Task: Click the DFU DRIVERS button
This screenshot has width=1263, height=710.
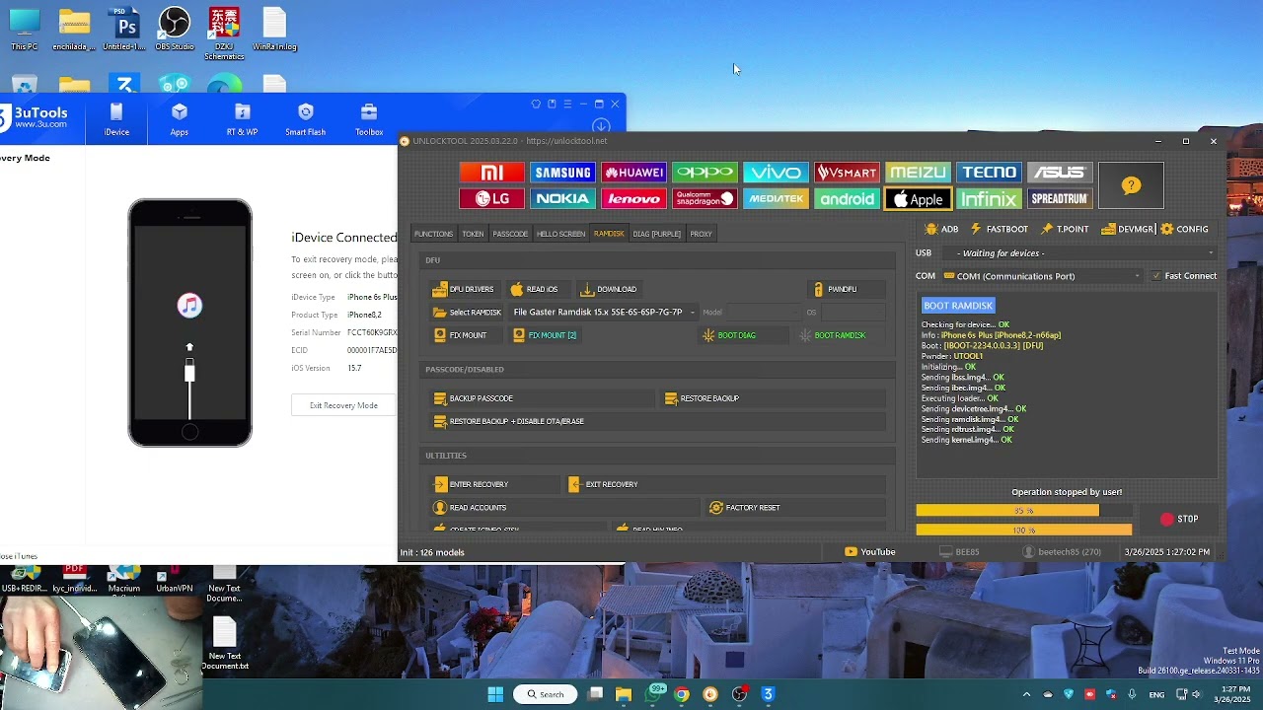Action: [x=464, y=289]
